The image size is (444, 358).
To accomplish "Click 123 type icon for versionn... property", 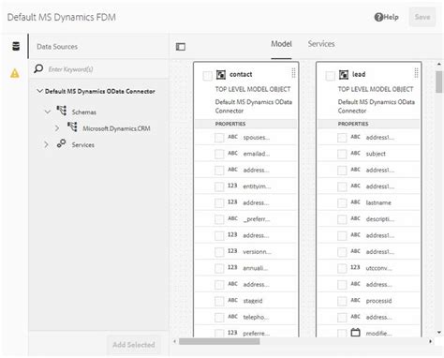I will click(232, 251).
